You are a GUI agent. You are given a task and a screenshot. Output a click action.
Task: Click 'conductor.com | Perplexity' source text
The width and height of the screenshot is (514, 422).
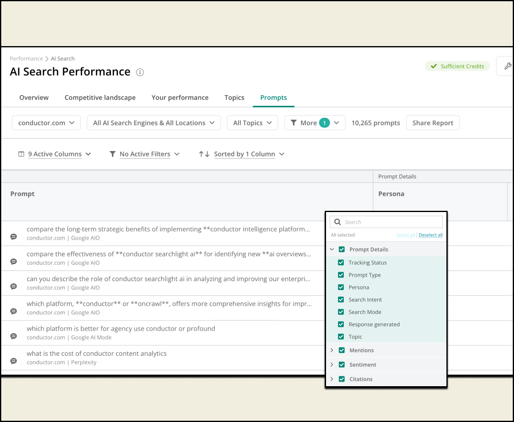point(61,362)
